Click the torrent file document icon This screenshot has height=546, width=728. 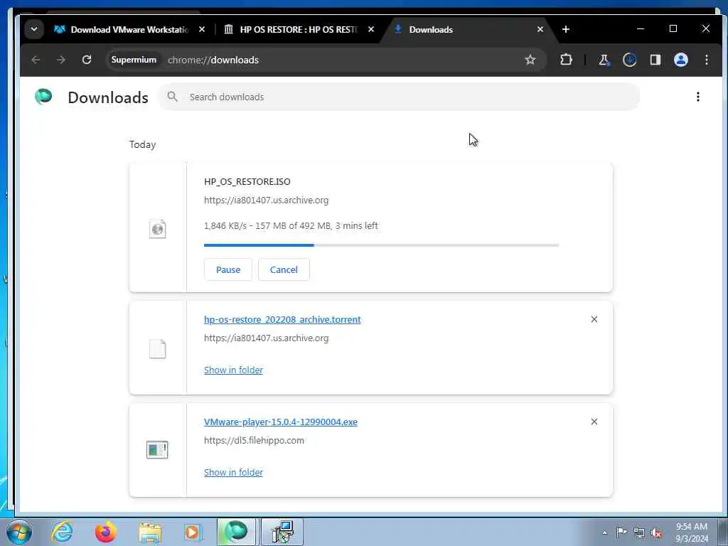pyautogui.click(x=157, y=348)
